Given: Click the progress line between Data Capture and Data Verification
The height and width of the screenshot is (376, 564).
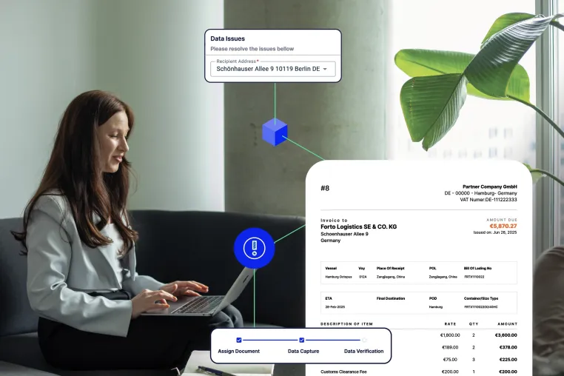Looking at the screenshot, I should 333,340.
